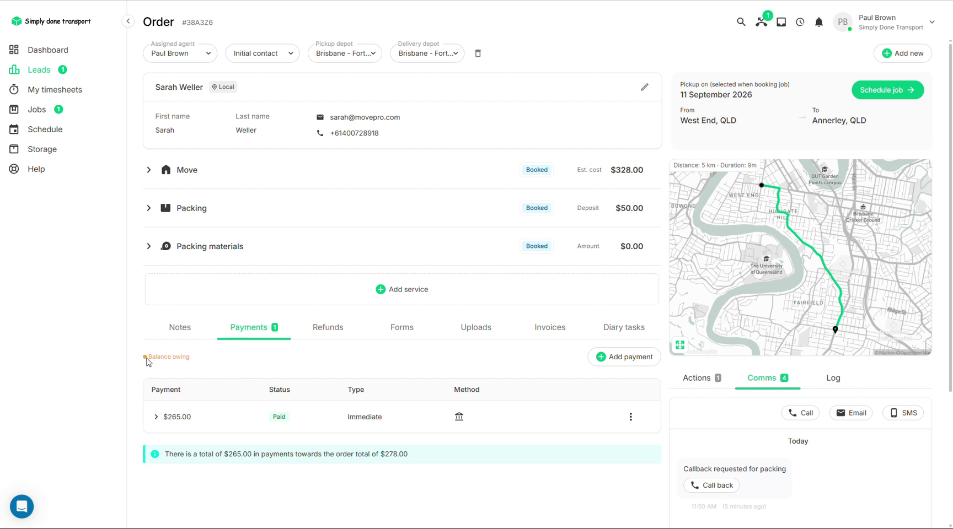This screenshot has width=953, height=529.
Task: Click the route map thumbnail
Action: tap(800, 257)
